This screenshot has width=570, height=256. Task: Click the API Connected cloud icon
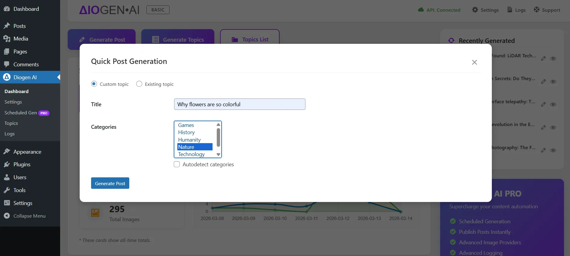point(421,10)
